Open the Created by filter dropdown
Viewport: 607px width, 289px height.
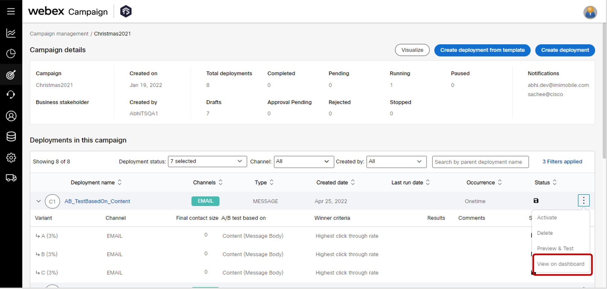[396, 161]
